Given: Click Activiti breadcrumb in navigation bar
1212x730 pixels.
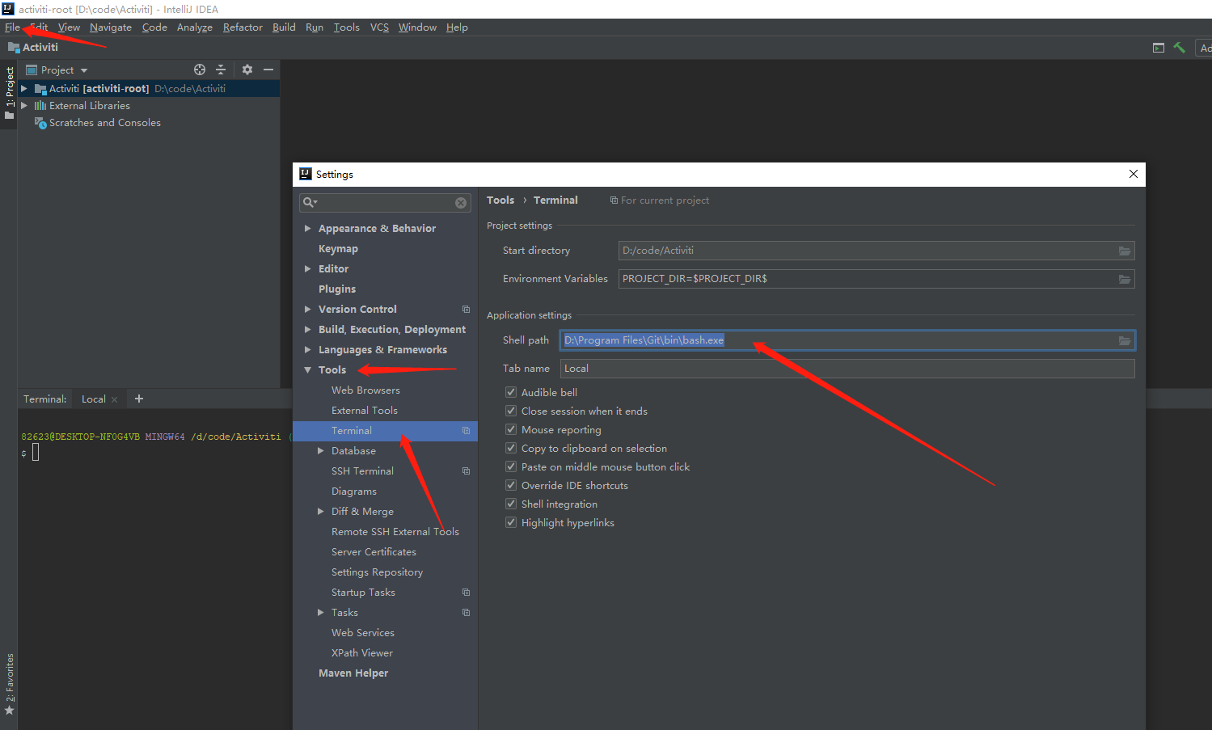Looking at the screenshot, I should (33, 48).
